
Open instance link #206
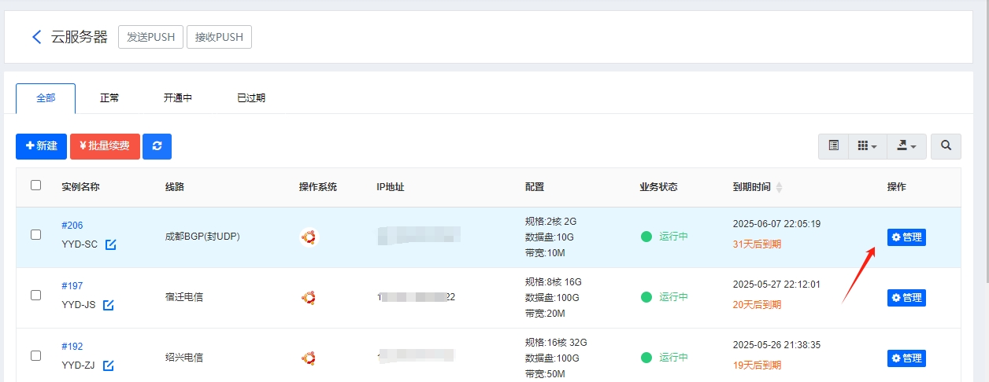click(x=72, y=226)
